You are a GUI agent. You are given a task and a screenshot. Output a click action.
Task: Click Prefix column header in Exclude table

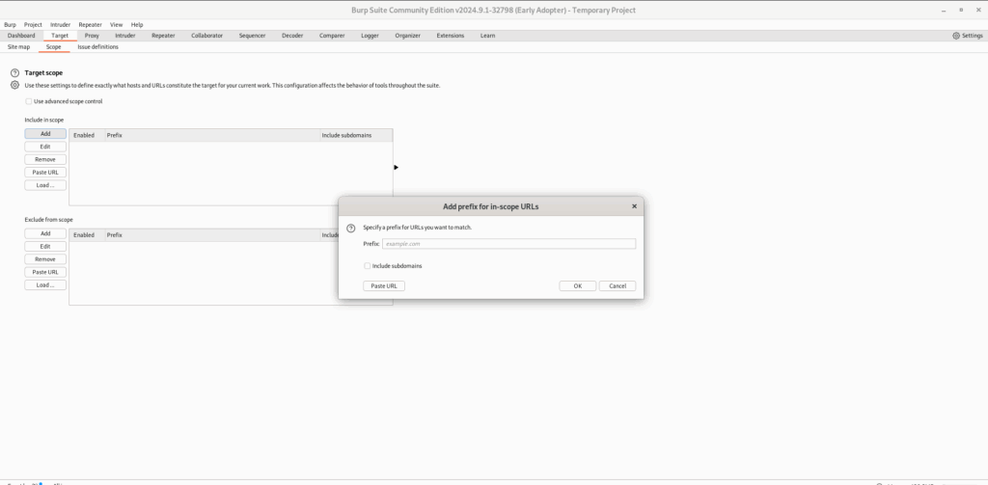tap(211, 235)
